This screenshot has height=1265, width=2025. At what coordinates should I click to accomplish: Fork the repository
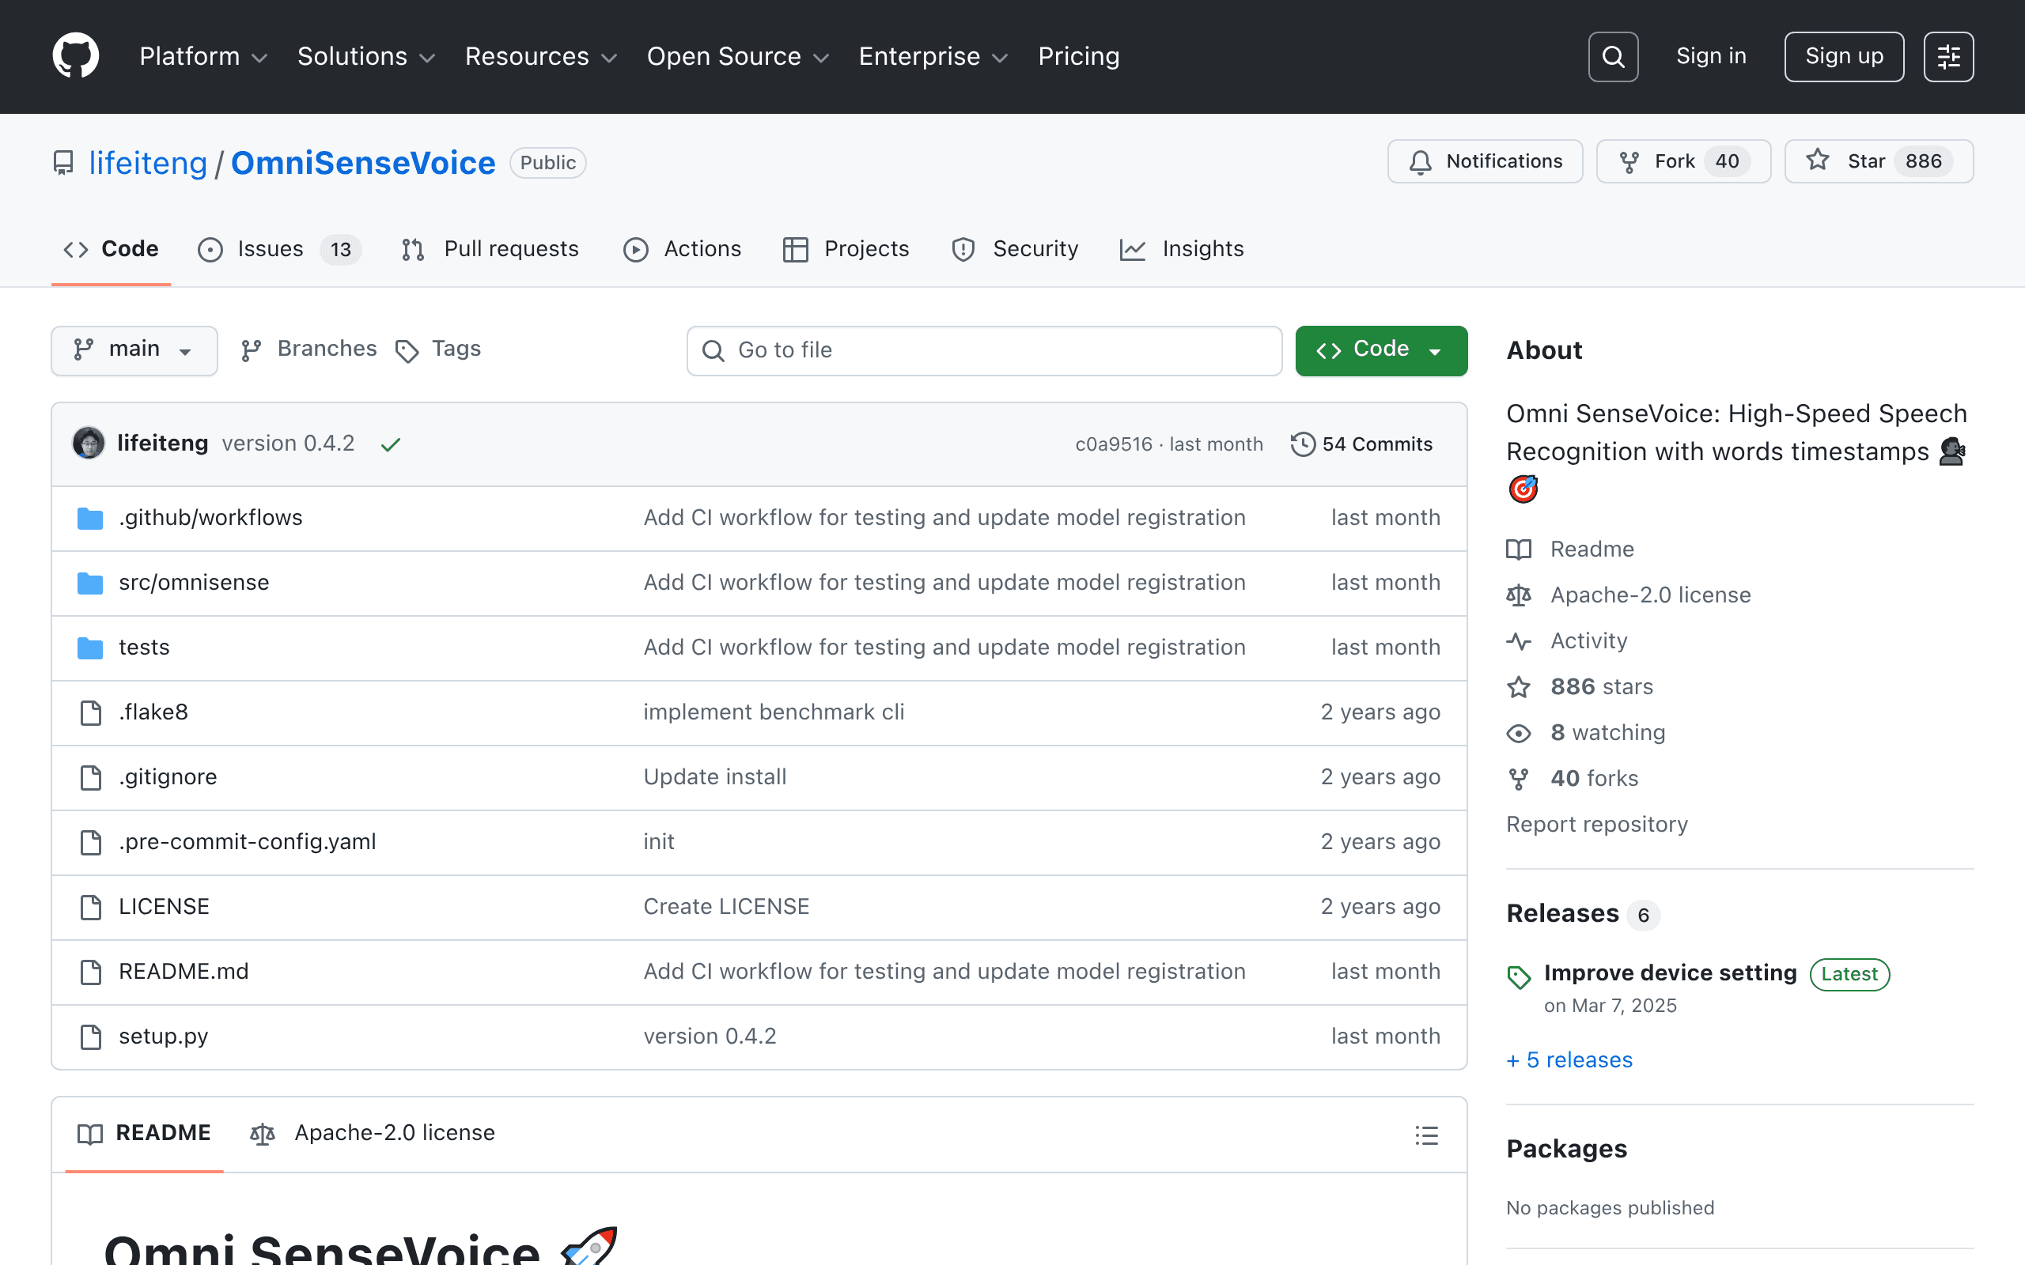[x=1683, y=161]
